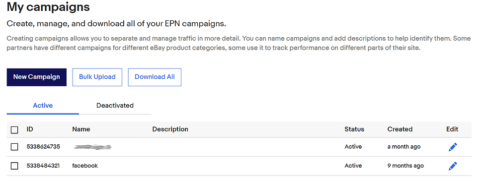
Task: Click the Edit column header
Action: tap(452, 129)
